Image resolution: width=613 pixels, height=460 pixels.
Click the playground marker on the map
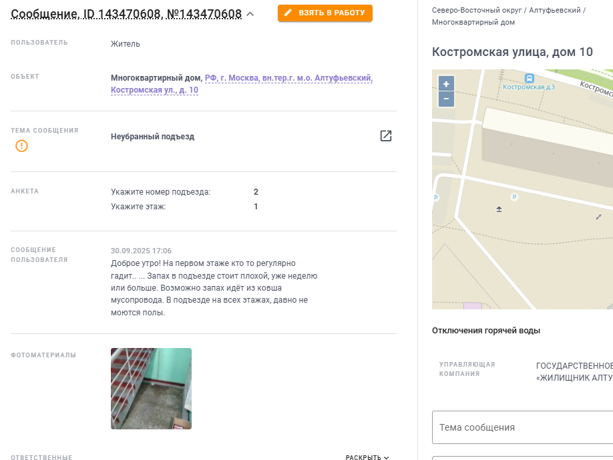click(x=499, y=209)
